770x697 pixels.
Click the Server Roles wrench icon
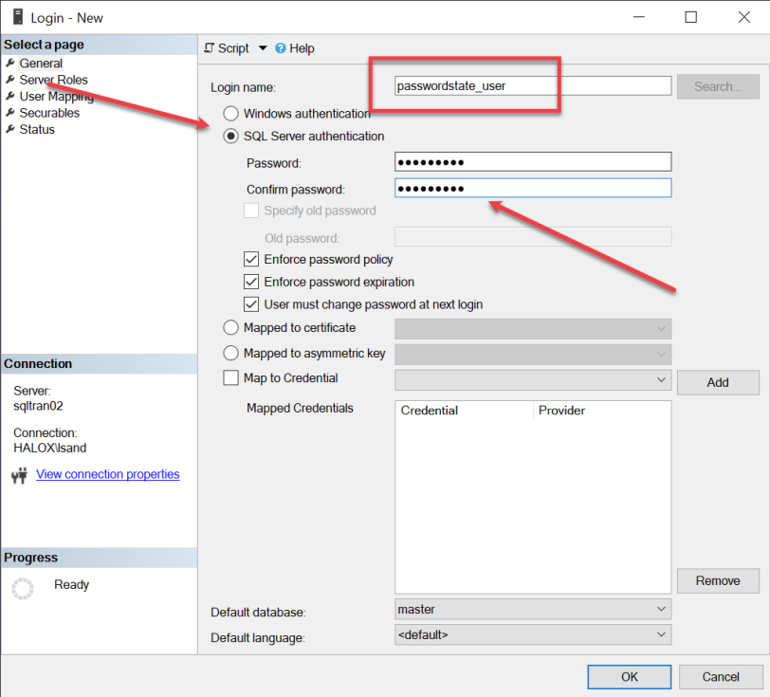pyautogui.click(x=10, y=80)
